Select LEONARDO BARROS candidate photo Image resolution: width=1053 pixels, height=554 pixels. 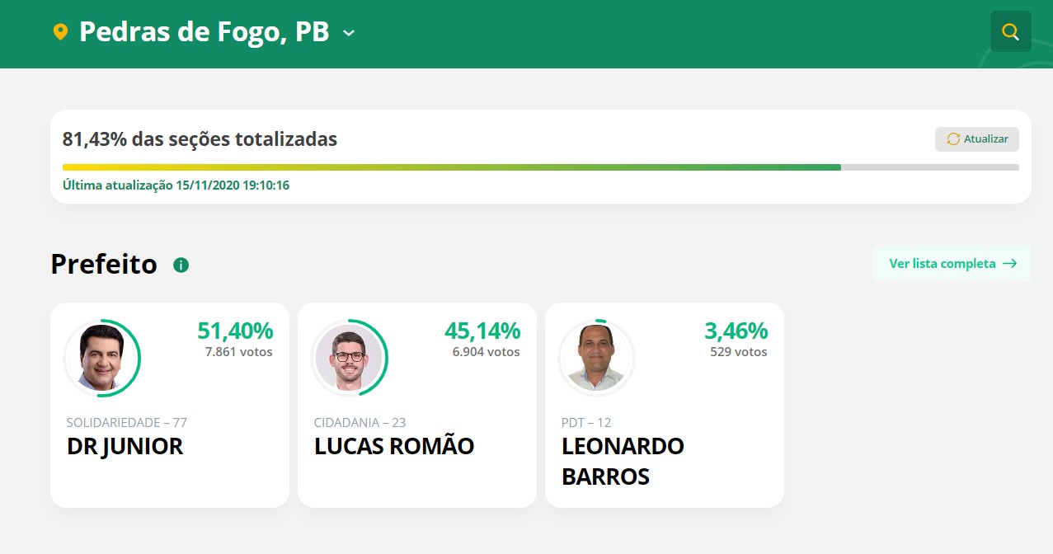tap(597, 358)
